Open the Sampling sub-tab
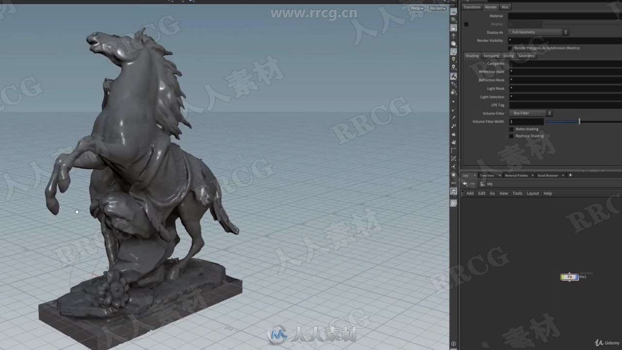 point(491,56)
